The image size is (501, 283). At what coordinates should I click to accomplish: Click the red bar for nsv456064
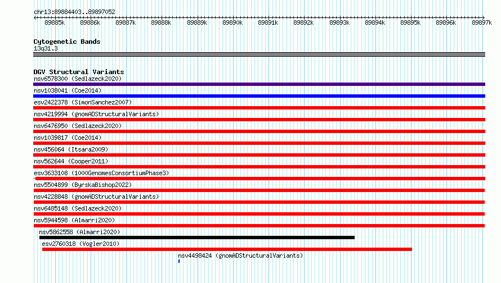pyautogui.click(x=259, y=155)
